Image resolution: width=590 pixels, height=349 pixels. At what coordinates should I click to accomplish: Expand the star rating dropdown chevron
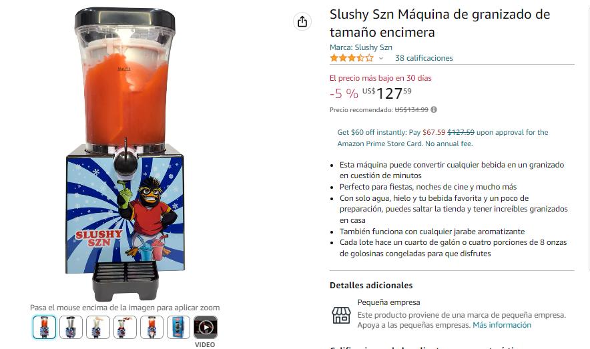(381, 58)
